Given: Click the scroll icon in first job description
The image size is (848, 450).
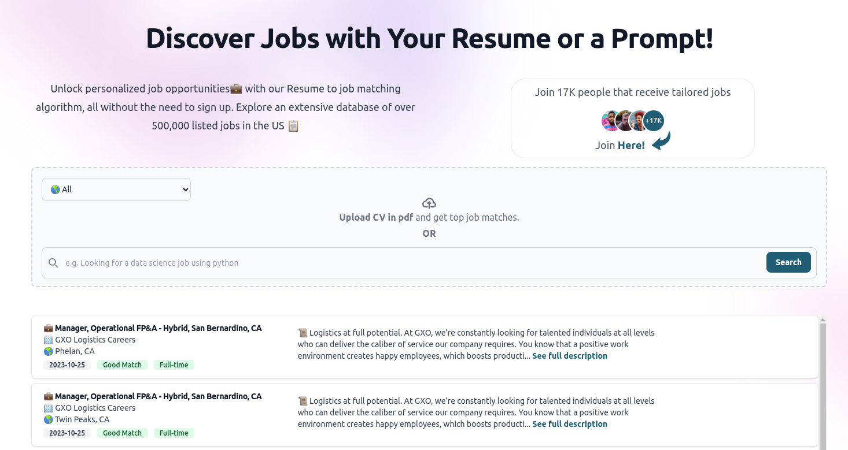Looking at the screenshot, I should 303,333.
